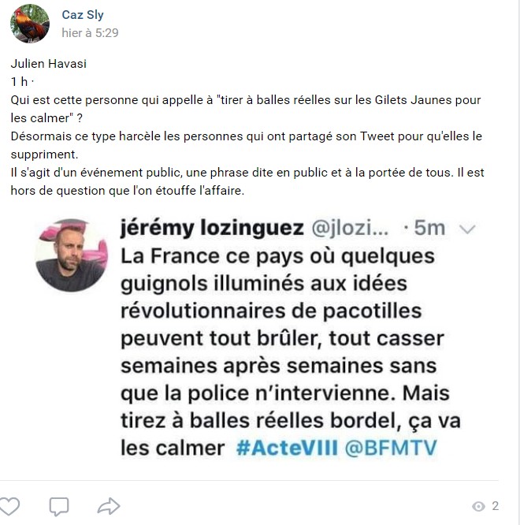The width and height of the screenshot is (520, 525).
Task: Click the @BFMTV mention
Action: tap(391, 448)
